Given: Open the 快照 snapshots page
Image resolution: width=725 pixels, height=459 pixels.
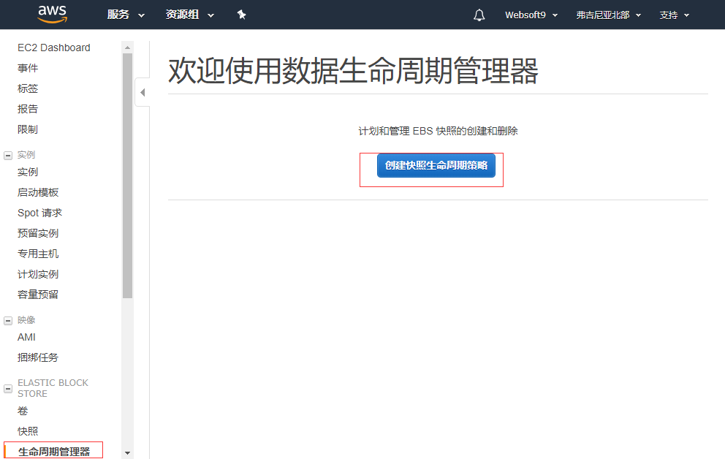Looking at the screenshot, I should (x=28, y=431).
